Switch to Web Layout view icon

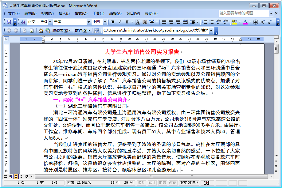click(x=11, y=177)
